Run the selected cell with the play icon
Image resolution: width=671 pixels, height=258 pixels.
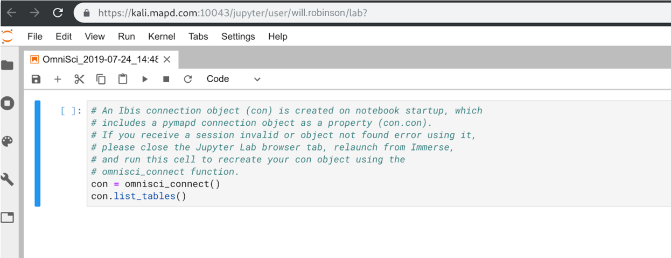click(145, 79)
